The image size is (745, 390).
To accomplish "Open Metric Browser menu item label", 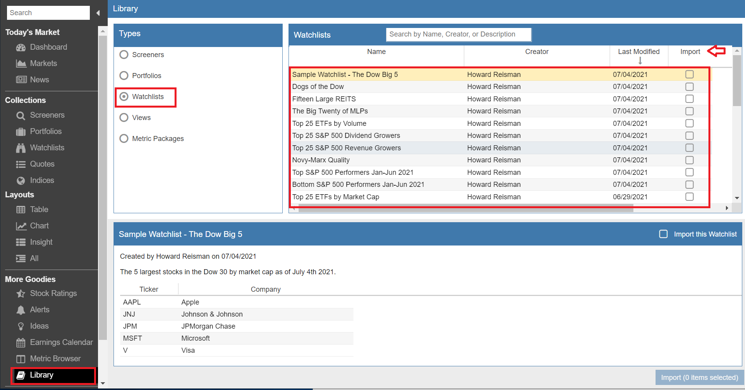I will pyautogui.click(x=56, y=359).
